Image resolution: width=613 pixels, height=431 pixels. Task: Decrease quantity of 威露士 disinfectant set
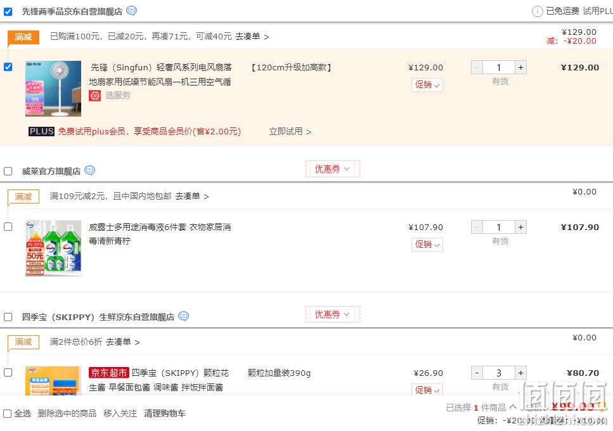477,227
